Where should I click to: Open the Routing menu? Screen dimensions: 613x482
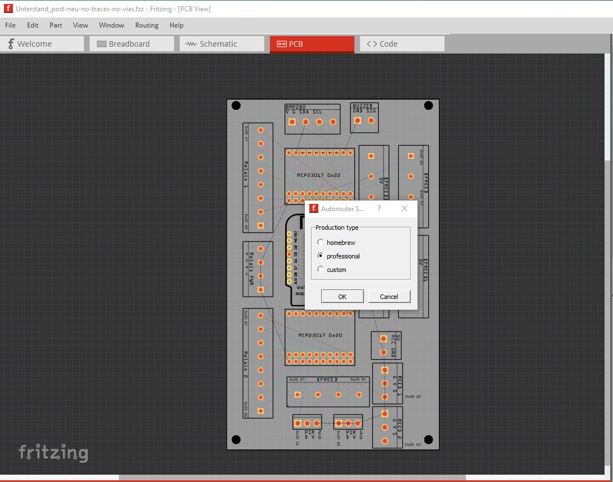point(146,25)
